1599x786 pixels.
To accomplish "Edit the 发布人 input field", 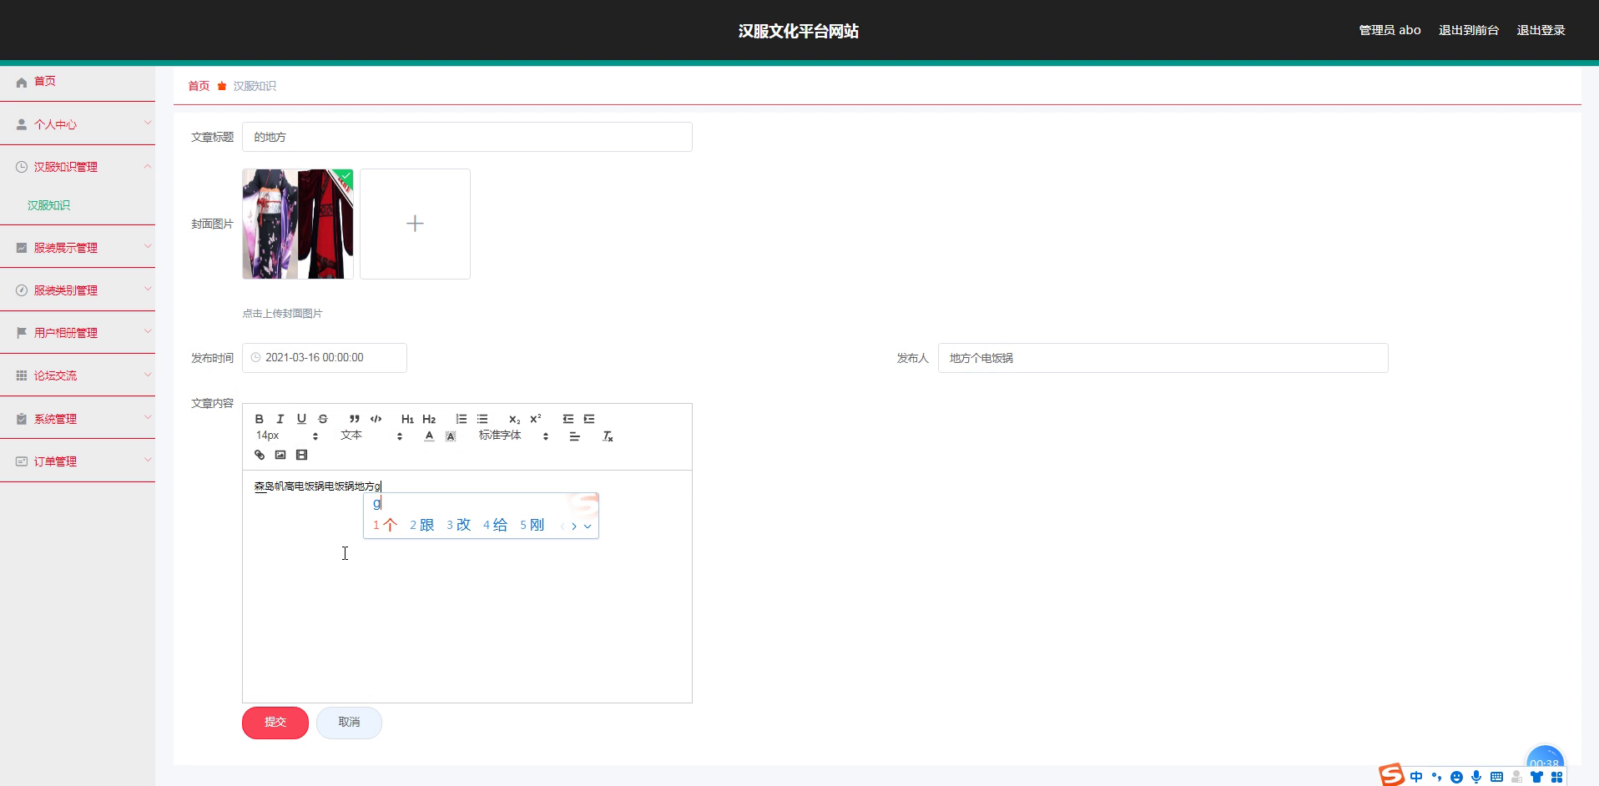I will [x=1163, y=358].
